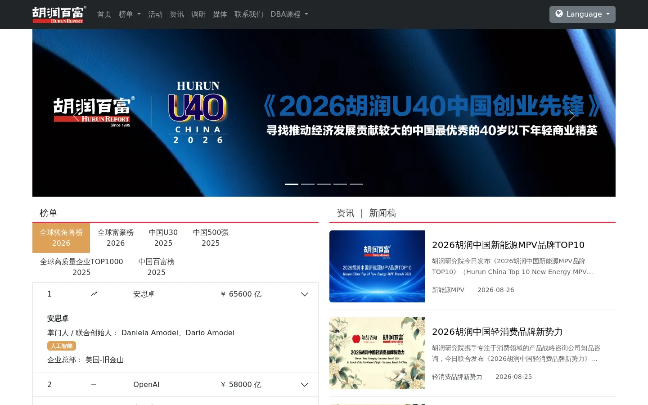
Task: Click the 人工智能 industry badge
Action: coord(62,346)
